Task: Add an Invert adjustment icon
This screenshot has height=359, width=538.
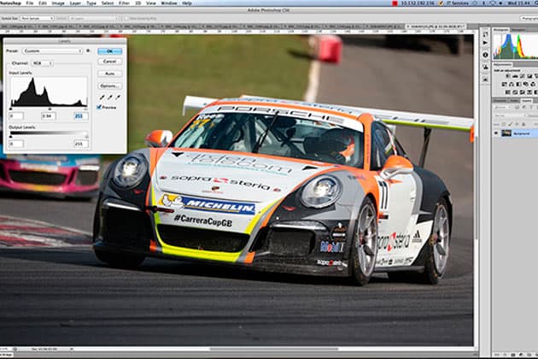Action: (x=507, y=91)
